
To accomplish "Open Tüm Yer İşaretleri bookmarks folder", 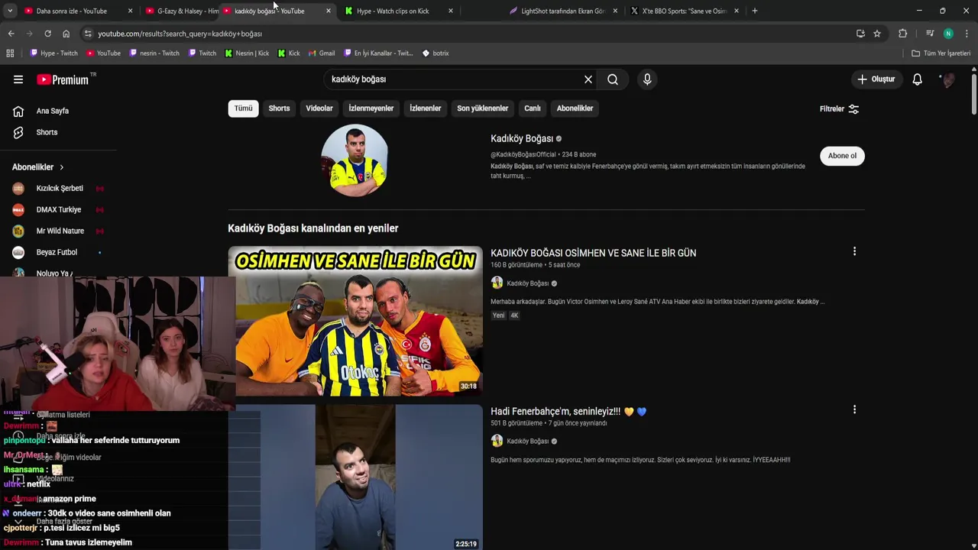I will 941,53.
